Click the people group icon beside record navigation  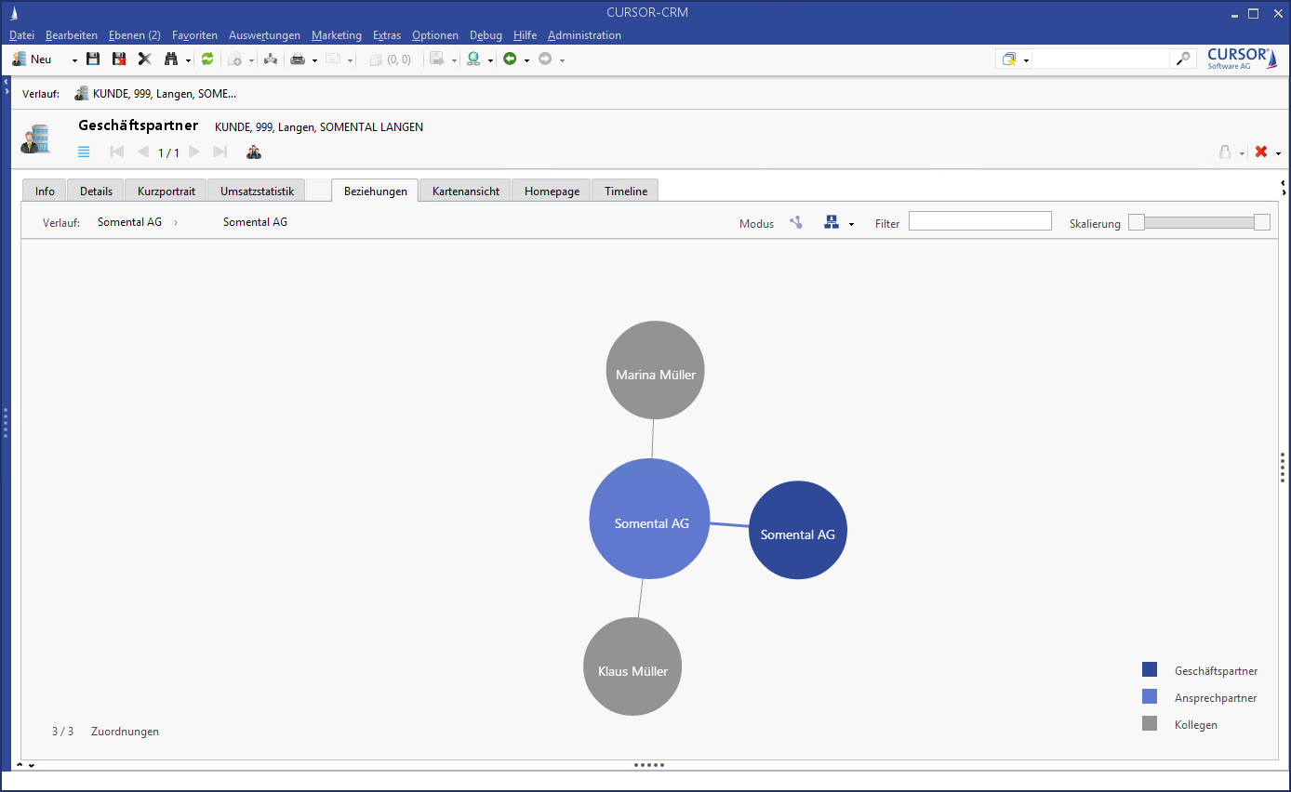coord(254,152)
